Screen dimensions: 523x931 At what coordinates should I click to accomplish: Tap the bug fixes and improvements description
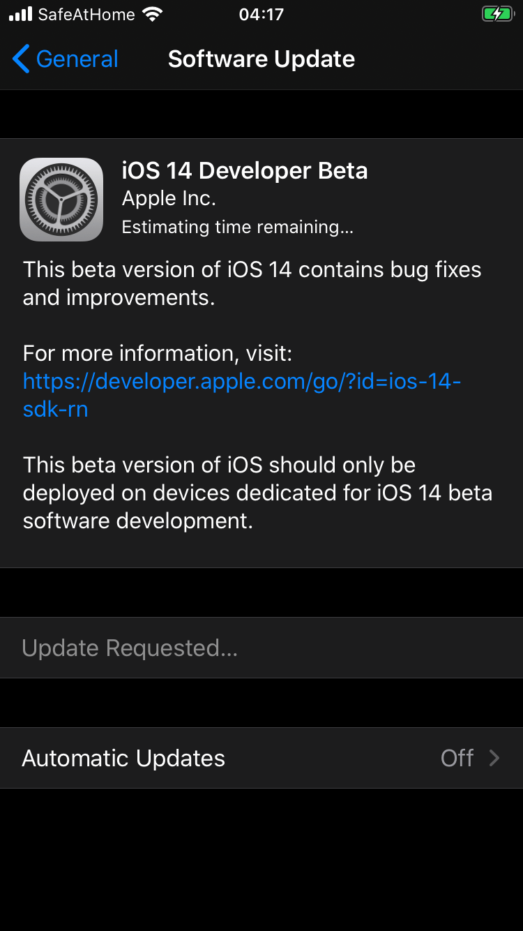(252, 283)
